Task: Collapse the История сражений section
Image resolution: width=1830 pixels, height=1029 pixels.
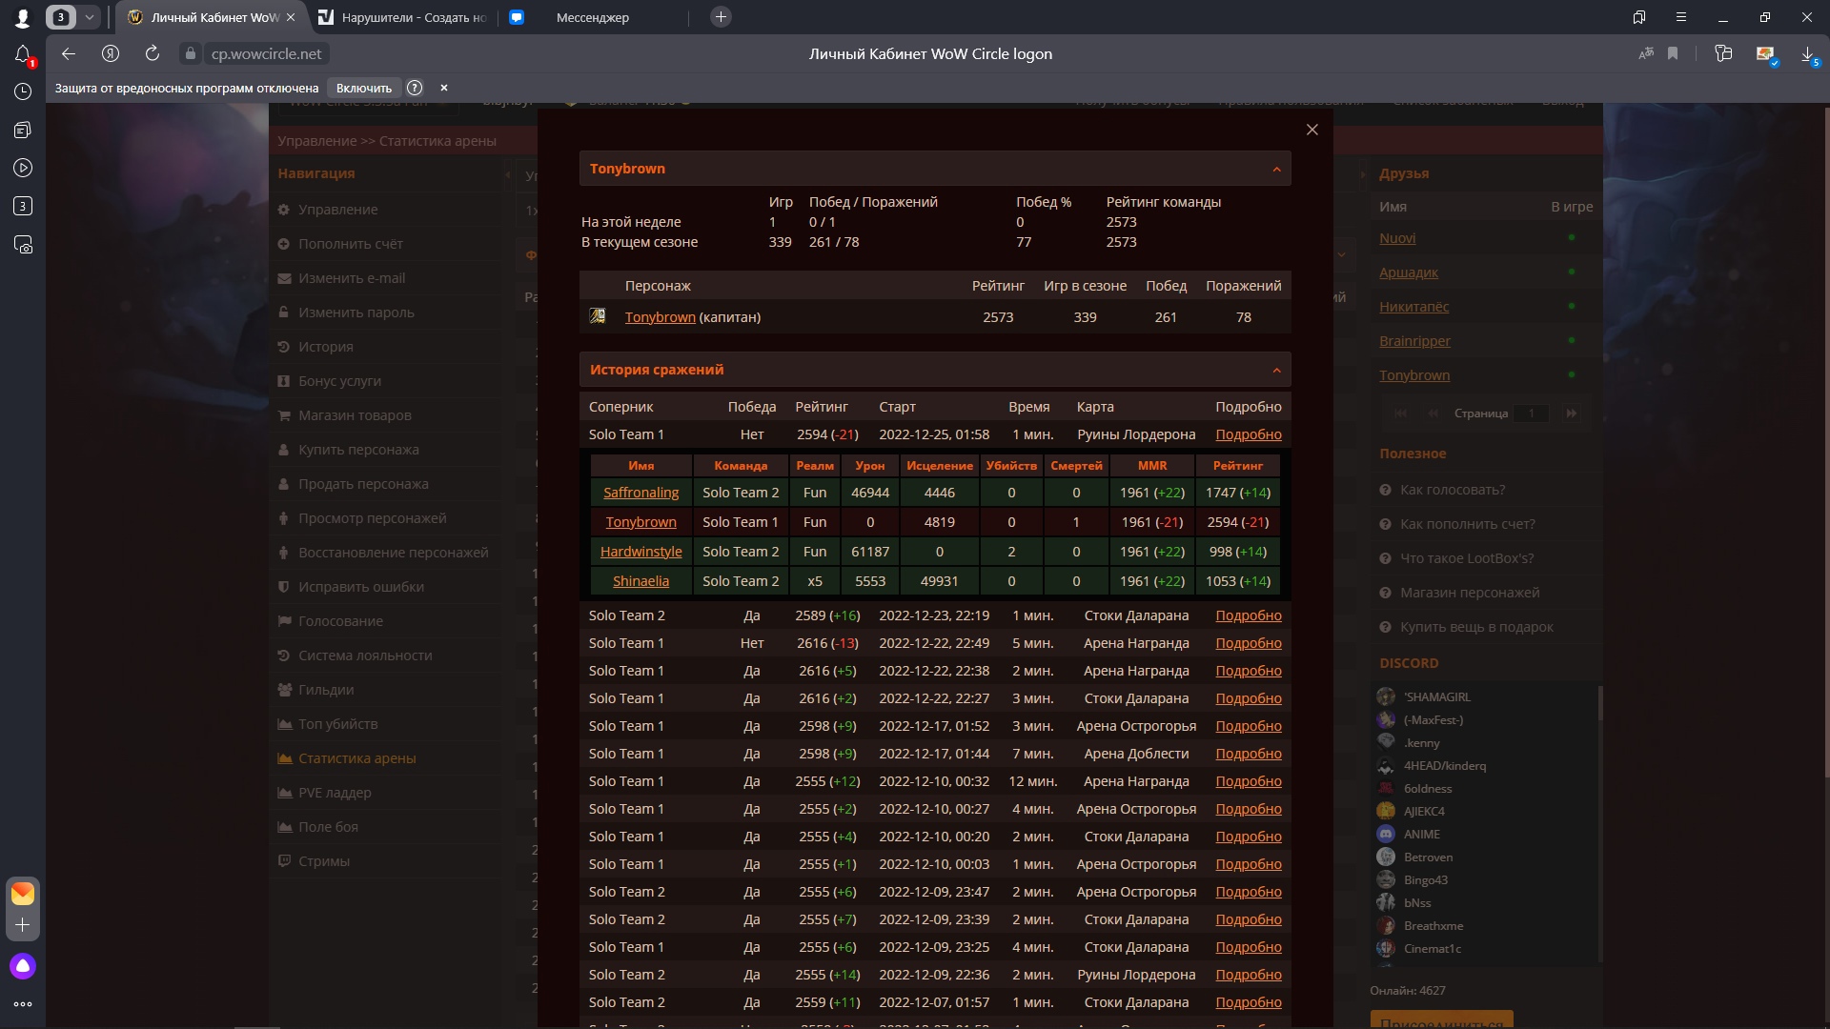Action: click(x=1276, y=370)
